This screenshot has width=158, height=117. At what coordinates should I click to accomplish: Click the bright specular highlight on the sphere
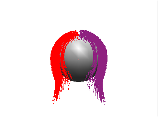click(x=79, y=49)
